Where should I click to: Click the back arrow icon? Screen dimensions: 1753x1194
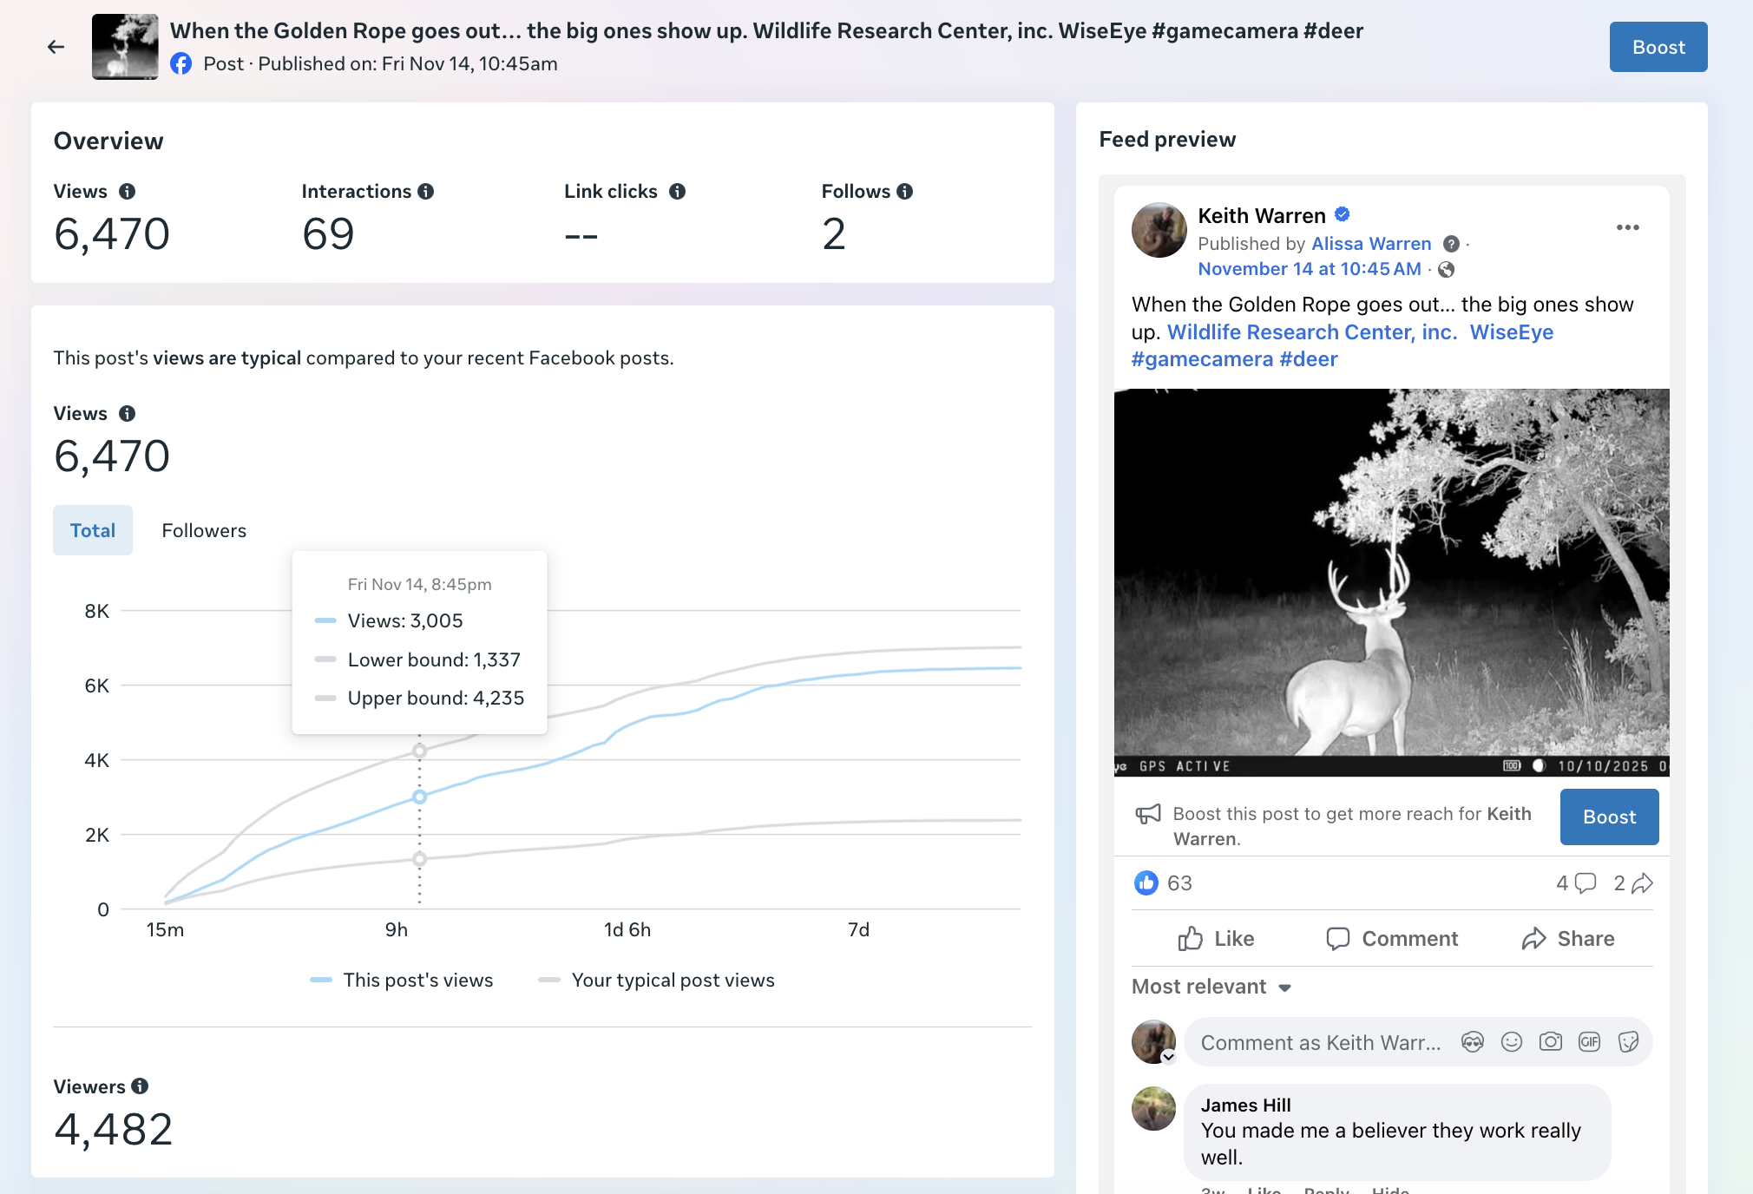point(56,47)
